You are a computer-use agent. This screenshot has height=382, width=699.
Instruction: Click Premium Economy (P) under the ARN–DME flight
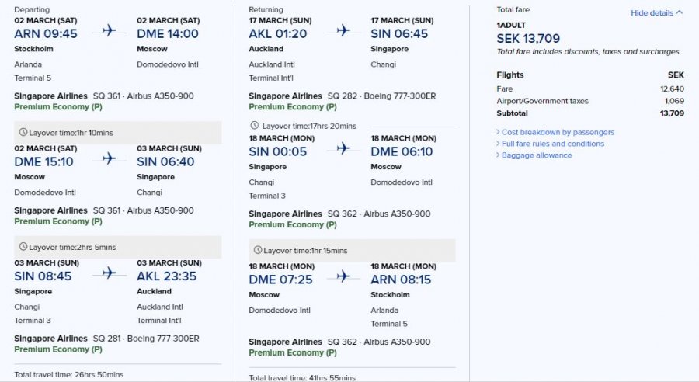pos(58,107)
